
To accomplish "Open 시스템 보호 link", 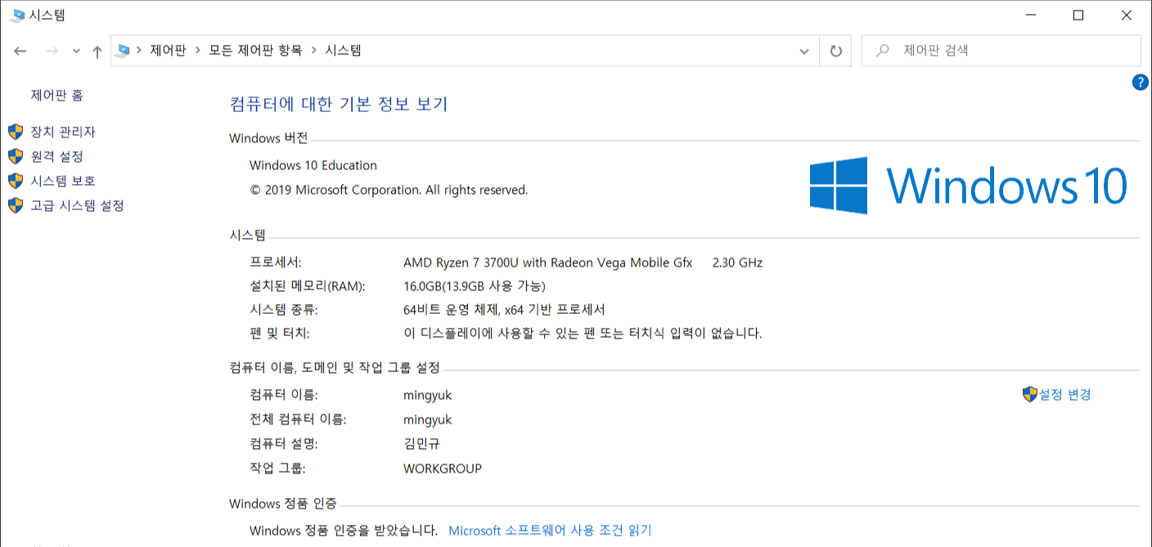I will coord(63,181).
